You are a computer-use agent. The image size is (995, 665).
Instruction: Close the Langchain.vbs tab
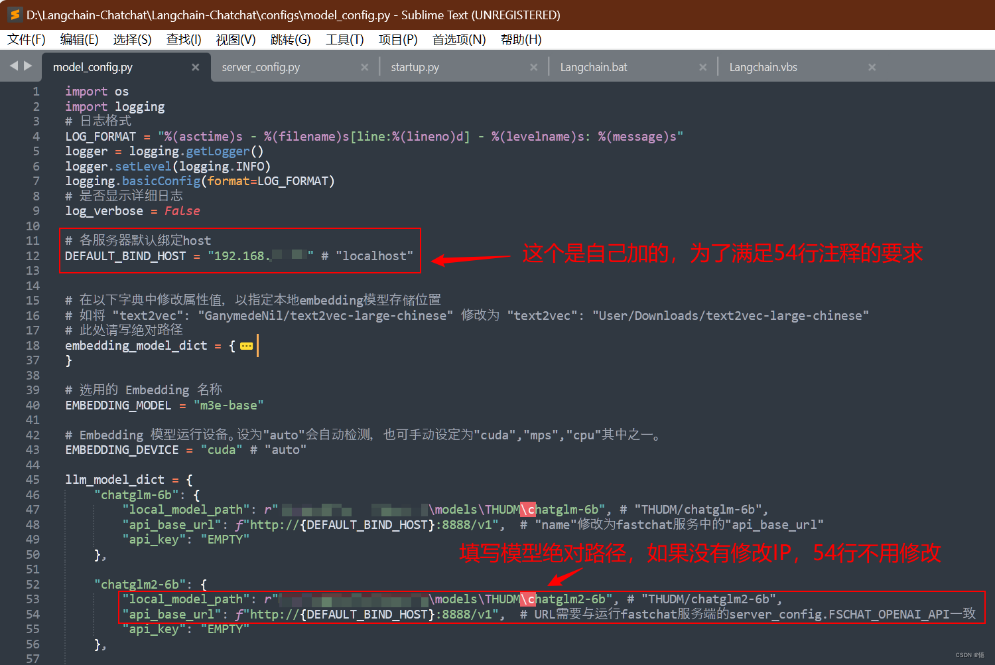872,67
